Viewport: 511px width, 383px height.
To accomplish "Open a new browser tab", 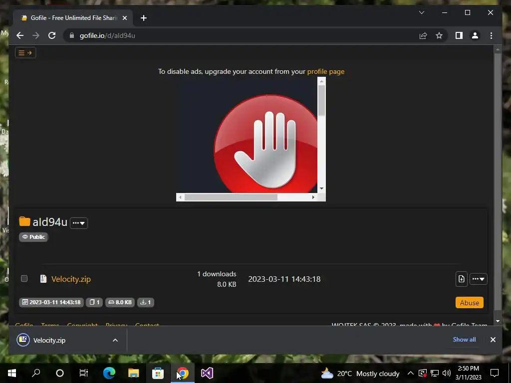I will click(144, 18).
